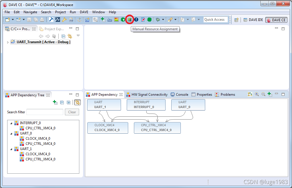Open the dropdown arrow right of the brush icon
Image resolution: width=292 pixels, height=188 pixels.
click(x=175, y=19)
